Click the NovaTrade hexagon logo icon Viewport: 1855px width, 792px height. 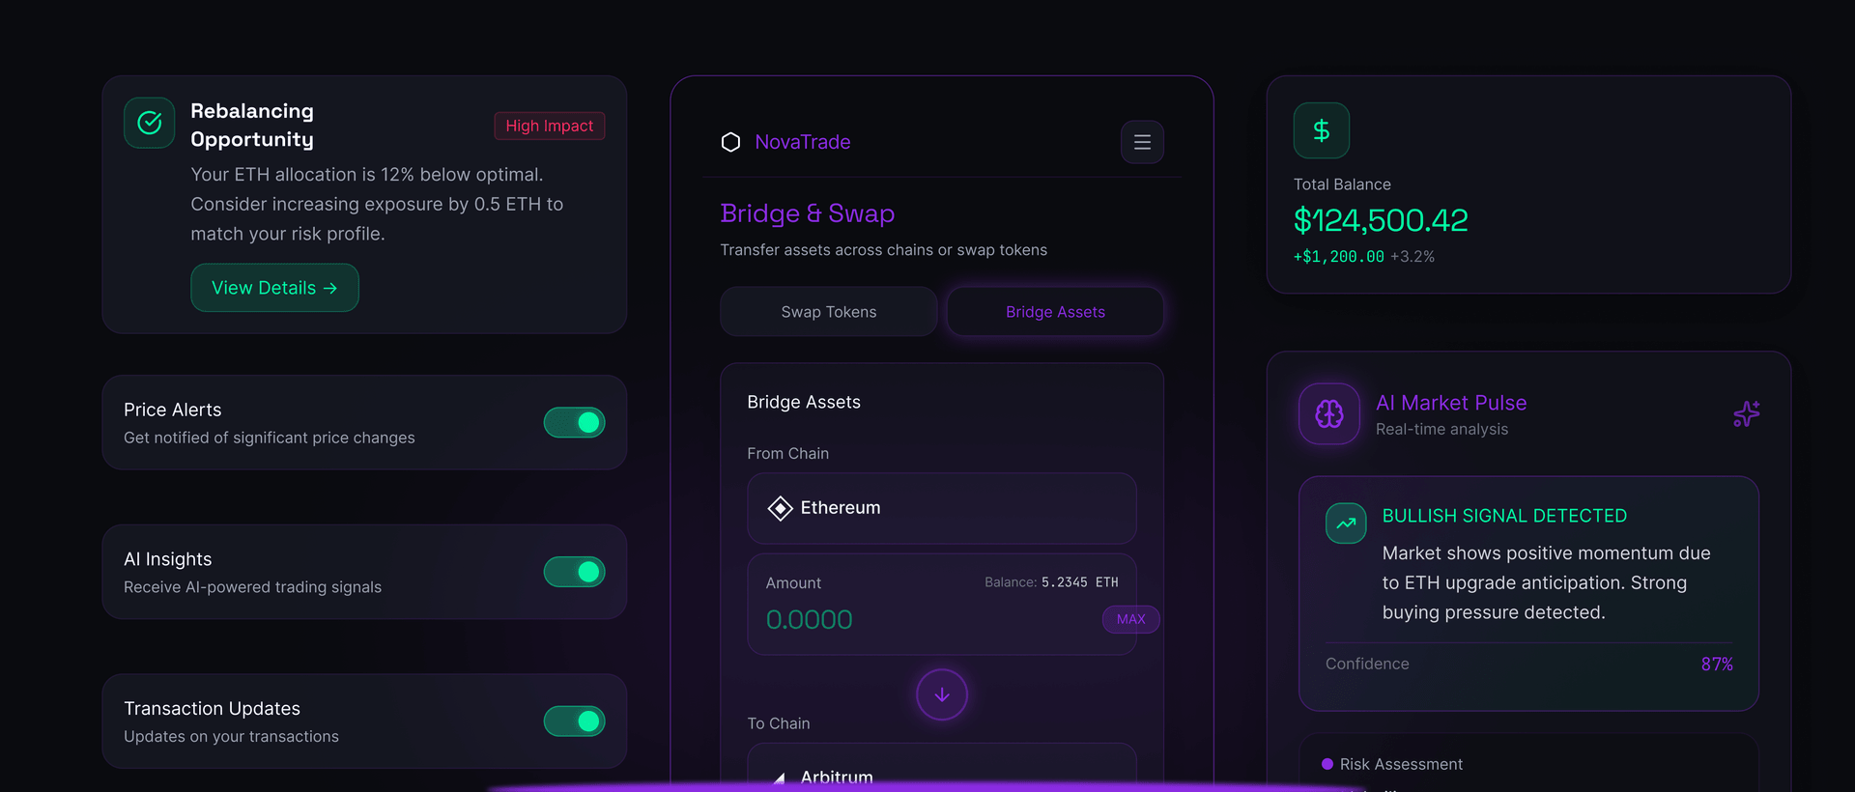point(730,142)
